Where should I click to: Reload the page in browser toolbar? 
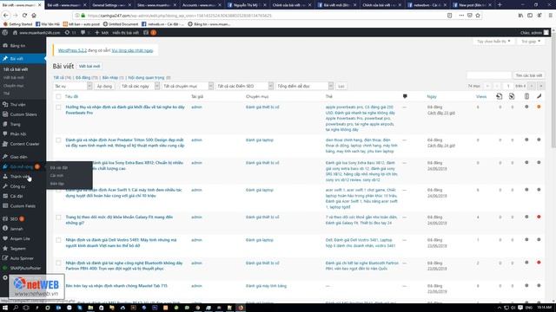pyautogui.click(x=24, y=16)
